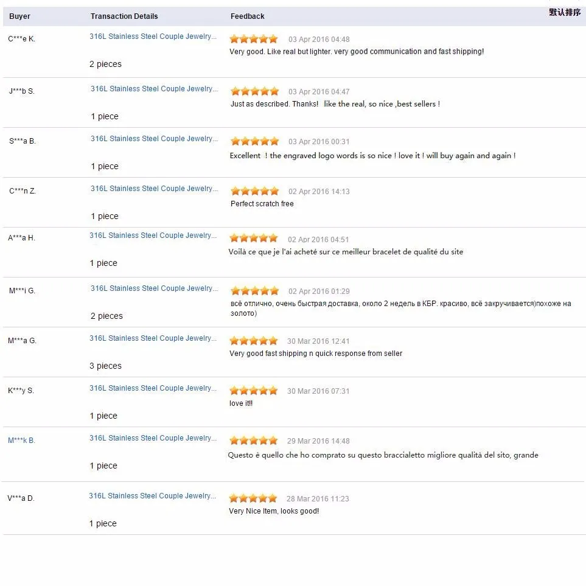Click the Transaction Details column header
The width and height of the screenshot is (586, 586).
[124, 16]
